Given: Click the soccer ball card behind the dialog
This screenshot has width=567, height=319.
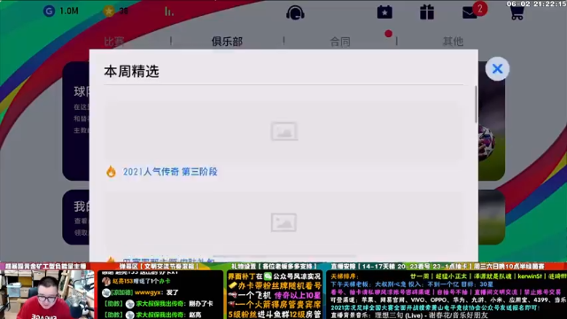Looking at the screenshot, I should pos(492,121).
